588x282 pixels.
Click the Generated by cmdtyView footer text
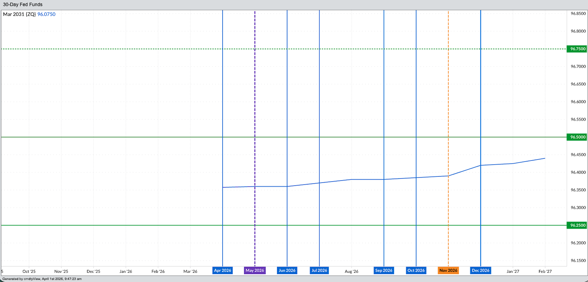[42, 279]
